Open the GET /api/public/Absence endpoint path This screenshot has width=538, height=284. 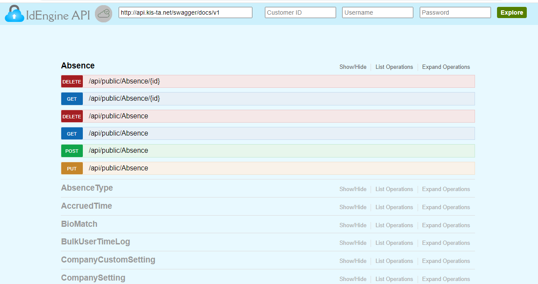tap(118, 133)
